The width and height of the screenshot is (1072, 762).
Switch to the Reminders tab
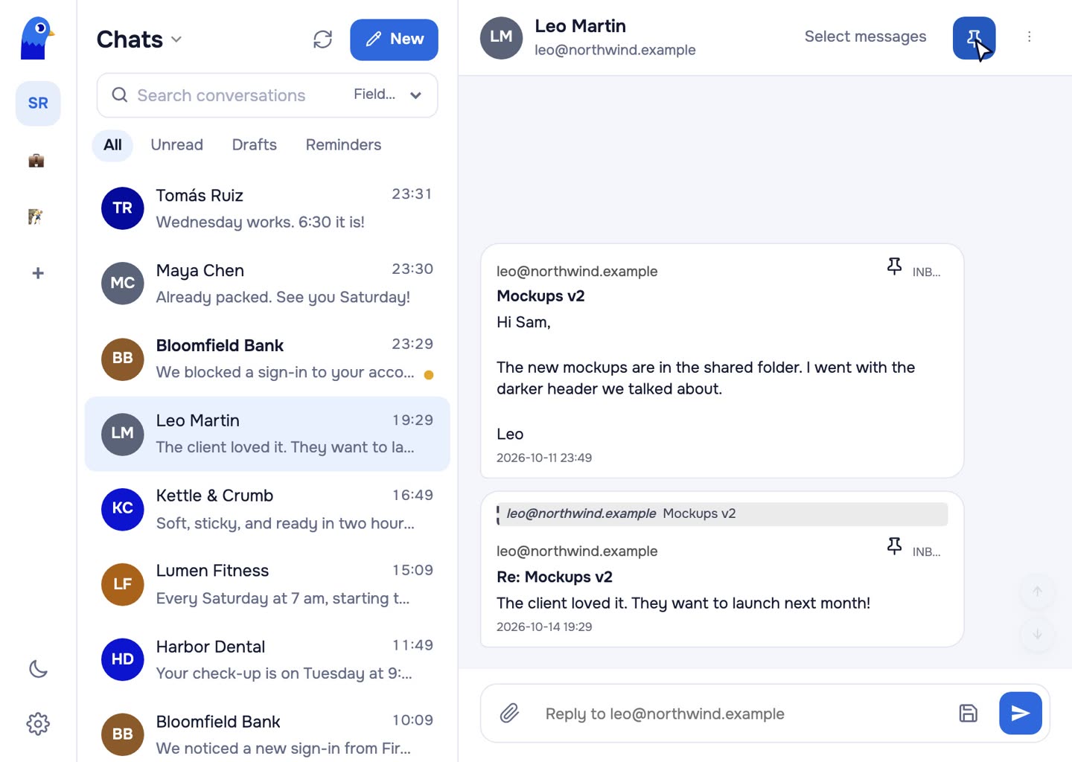point(343,145)
